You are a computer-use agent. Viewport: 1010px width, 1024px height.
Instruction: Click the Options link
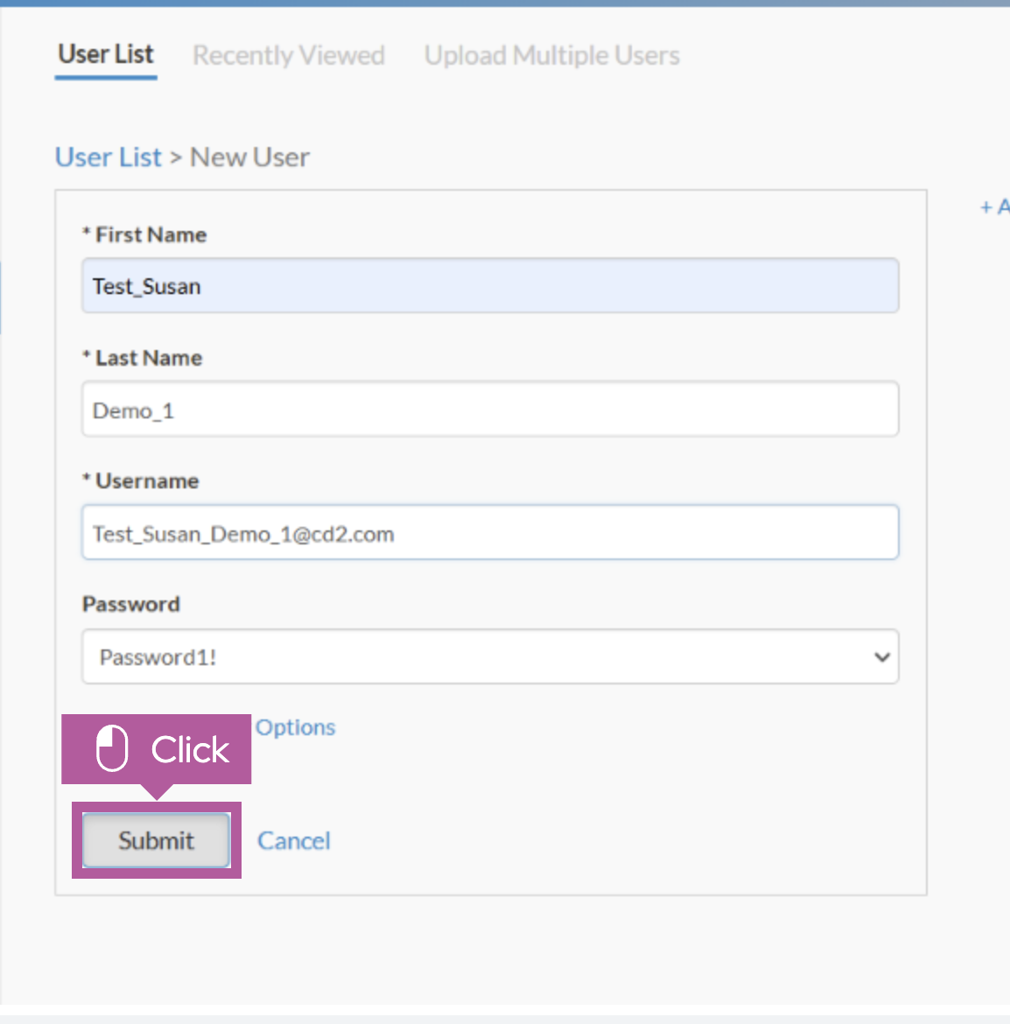[x=295, y=727]
